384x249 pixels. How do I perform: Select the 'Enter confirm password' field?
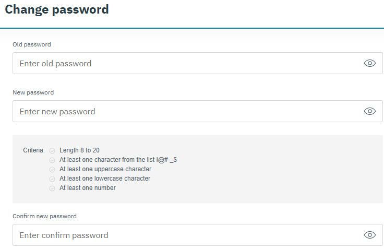[x=183, y=235]
